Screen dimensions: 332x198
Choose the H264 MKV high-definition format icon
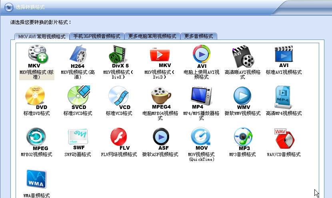tap(78, 56)
